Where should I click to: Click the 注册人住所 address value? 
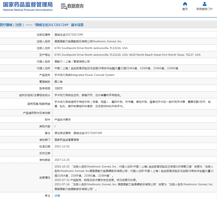[91, 48]
